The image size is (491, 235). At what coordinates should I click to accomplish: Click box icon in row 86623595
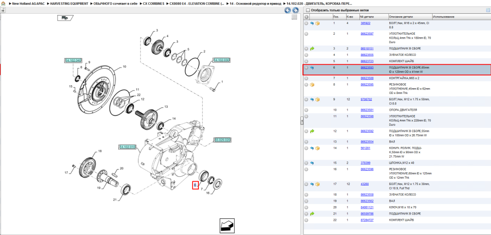tap(312, 85)
